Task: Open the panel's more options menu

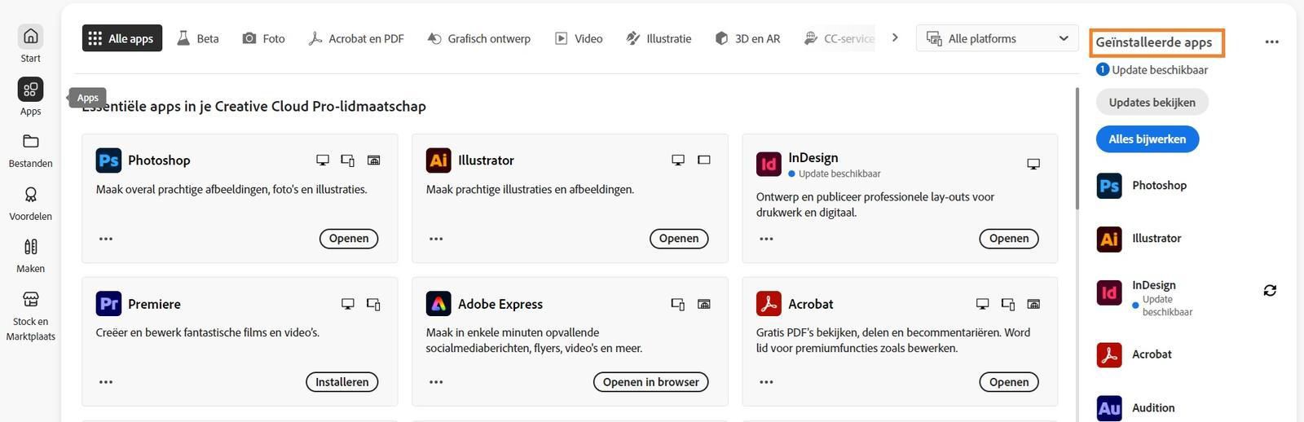Action: click(x=1271, y=42)
